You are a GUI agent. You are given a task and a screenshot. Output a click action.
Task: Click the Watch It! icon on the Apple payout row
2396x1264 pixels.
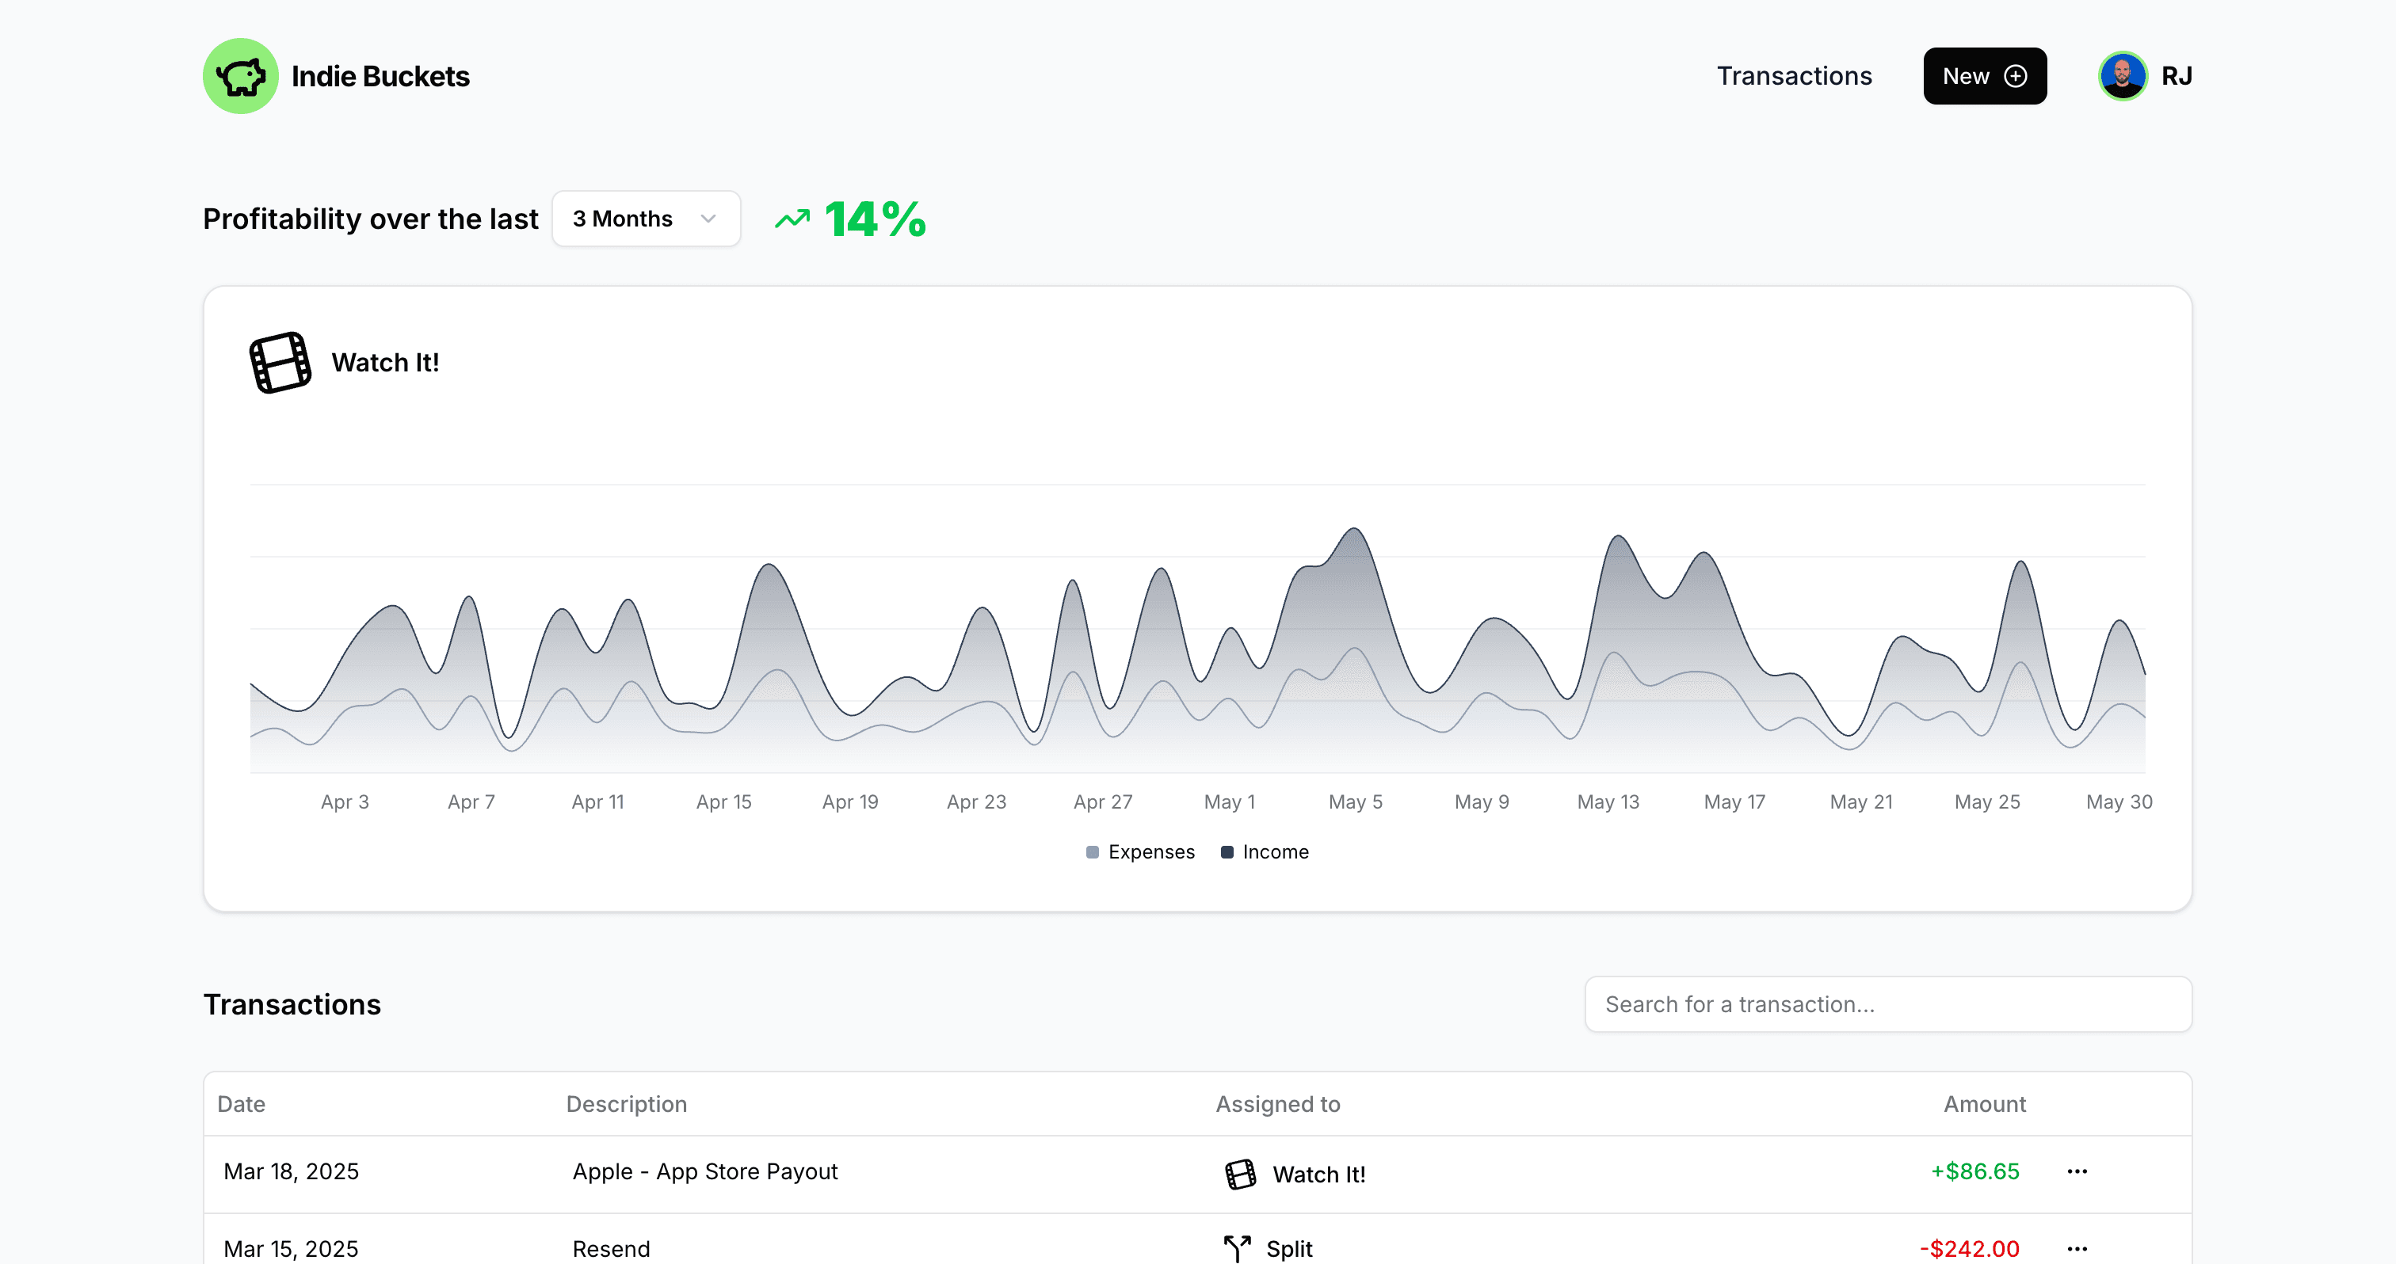point(1240,1174)
